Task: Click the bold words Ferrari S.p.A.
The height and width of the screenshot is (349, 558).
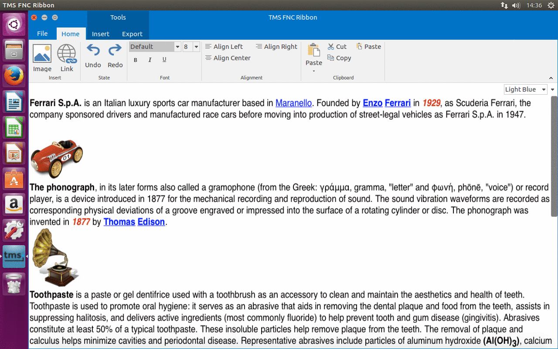Action: (56, 103)
